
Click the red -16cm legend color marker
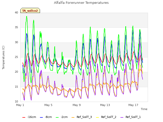click(x=24, y=117)
